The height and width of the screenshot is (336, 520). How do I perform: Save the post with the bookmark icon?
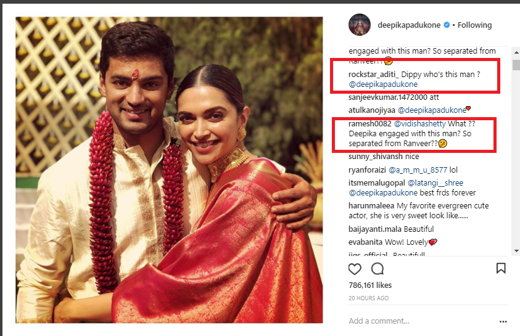(501, 268)
